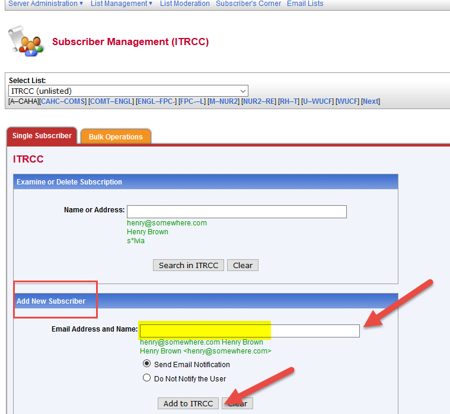Focus Email Address and Name field
450x414 pixels.
250,331
